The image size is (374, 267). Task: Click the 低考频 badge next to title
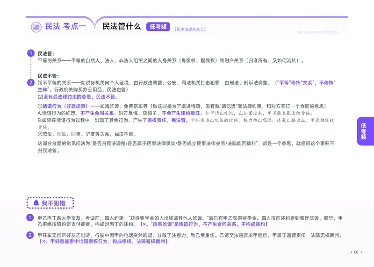158,27
